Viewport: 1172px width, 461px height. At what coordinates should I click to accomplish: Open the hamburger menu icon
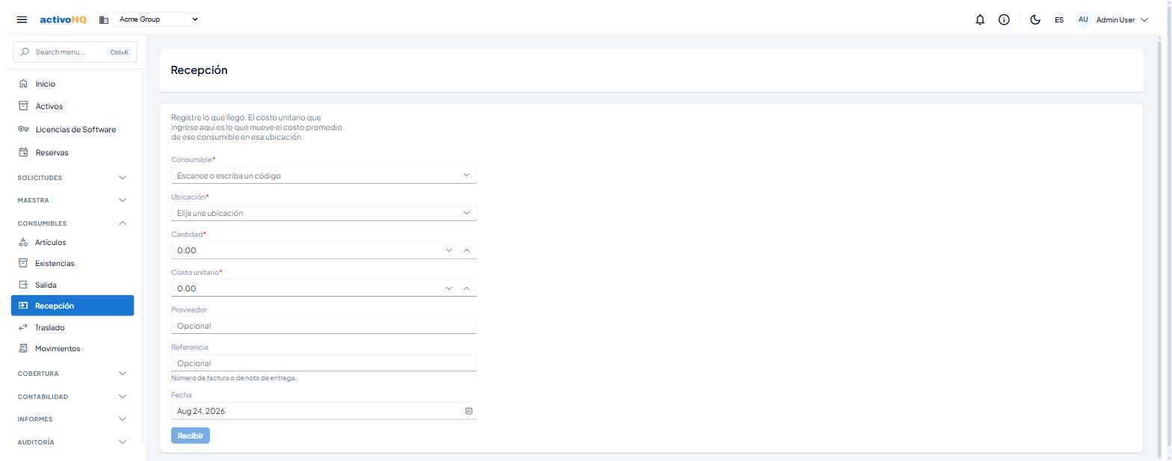pyautogui.click(x=22, y=19)
